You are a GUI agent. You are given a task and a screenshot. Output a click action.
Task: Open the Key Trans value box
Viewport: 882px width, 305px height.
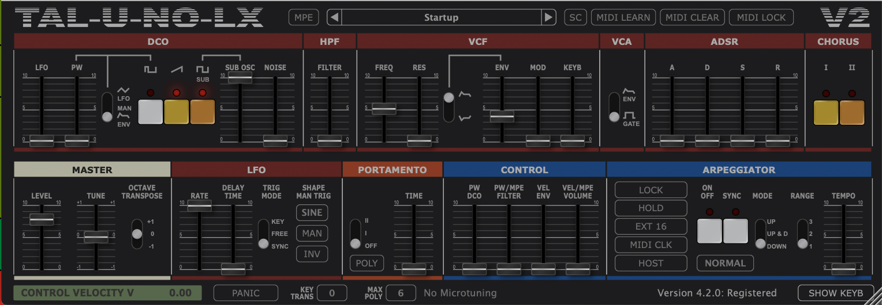(332, 293)
